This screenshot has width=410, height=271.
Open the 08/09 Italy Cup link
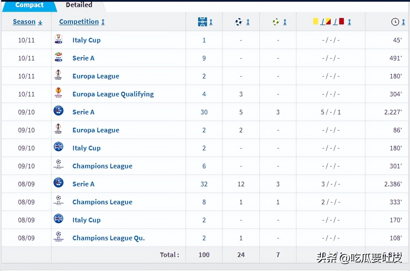point(86,220)
